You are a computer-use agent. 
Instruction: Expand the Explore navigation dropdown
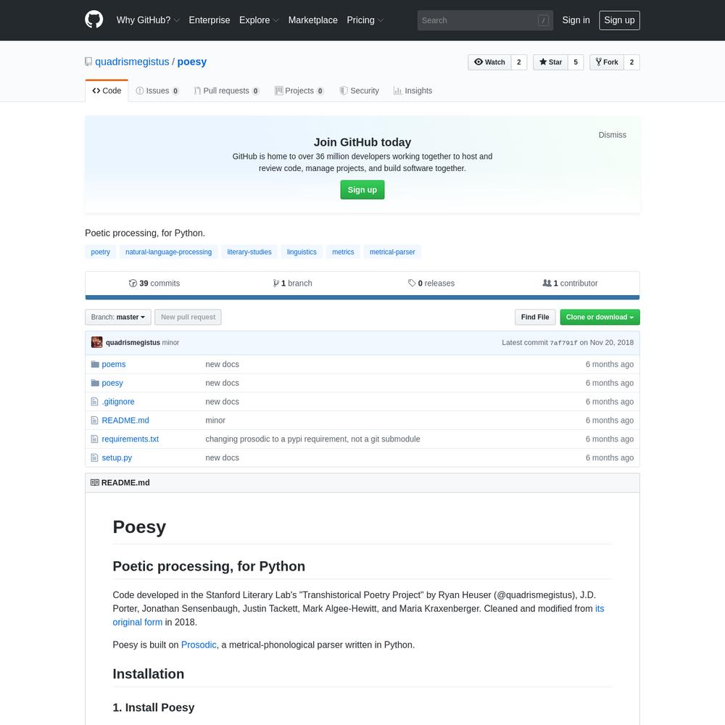pos(259,20)
